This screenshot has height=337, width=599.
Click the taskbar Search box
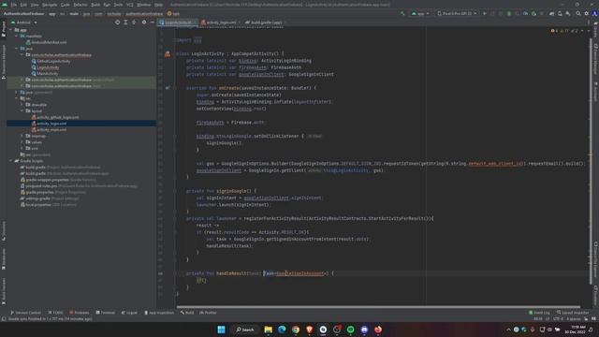pyautogui.click(x=245, y=330)
